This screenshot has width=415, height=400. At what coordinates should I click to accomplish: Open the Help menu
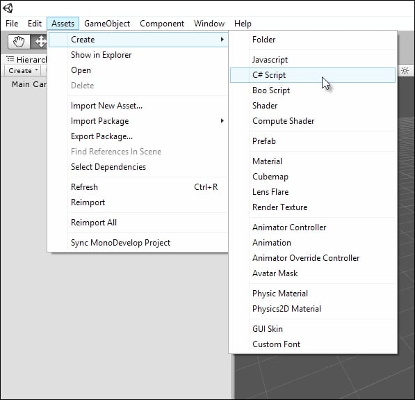243,24
